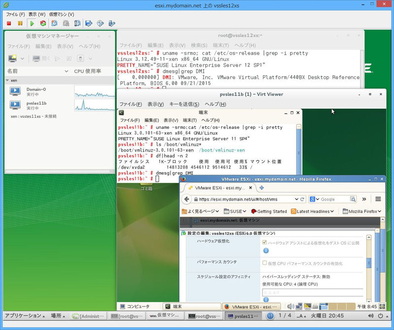Click the take snapshot clock icon in toolbar
394x330 pixels.
coord(54,23)
